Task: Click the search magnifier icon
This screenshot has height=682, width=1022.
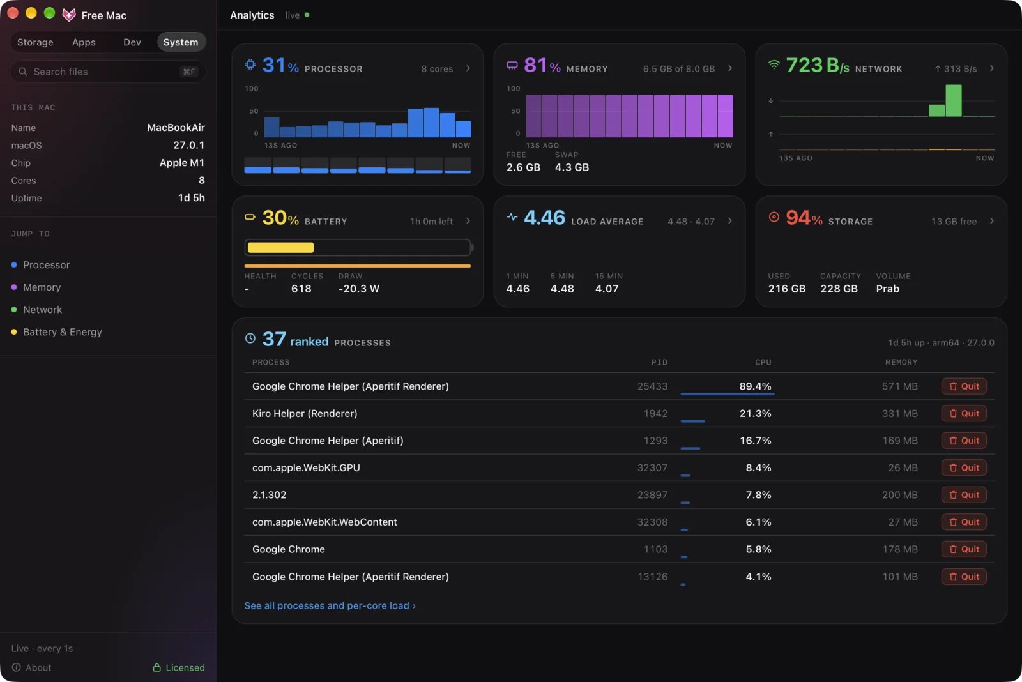Action: (x=23, y=72)
